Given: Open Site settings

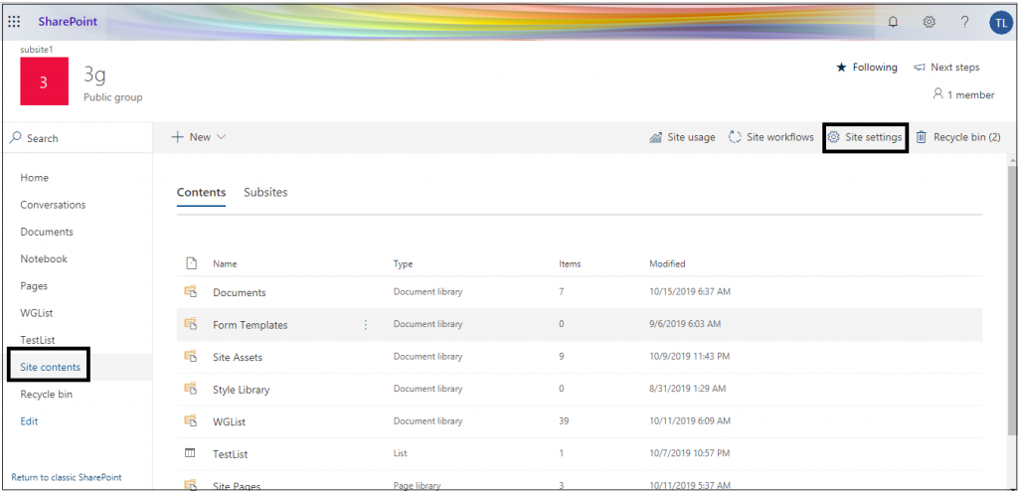Looking at the screenshot, I should 865,138.
